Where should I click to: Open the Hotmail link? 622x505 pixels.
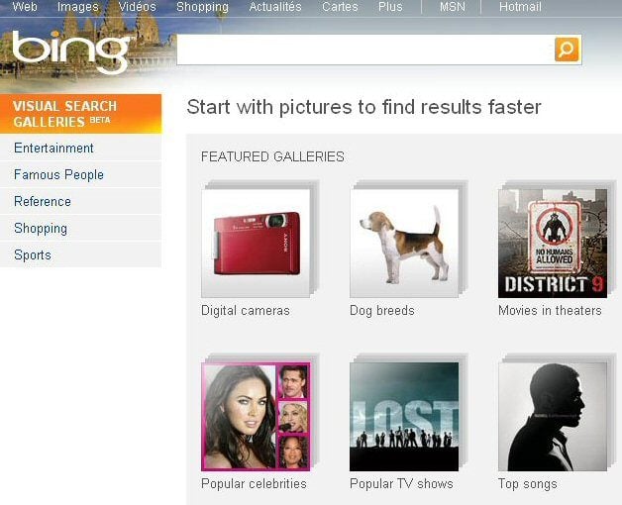pos(520,7)
